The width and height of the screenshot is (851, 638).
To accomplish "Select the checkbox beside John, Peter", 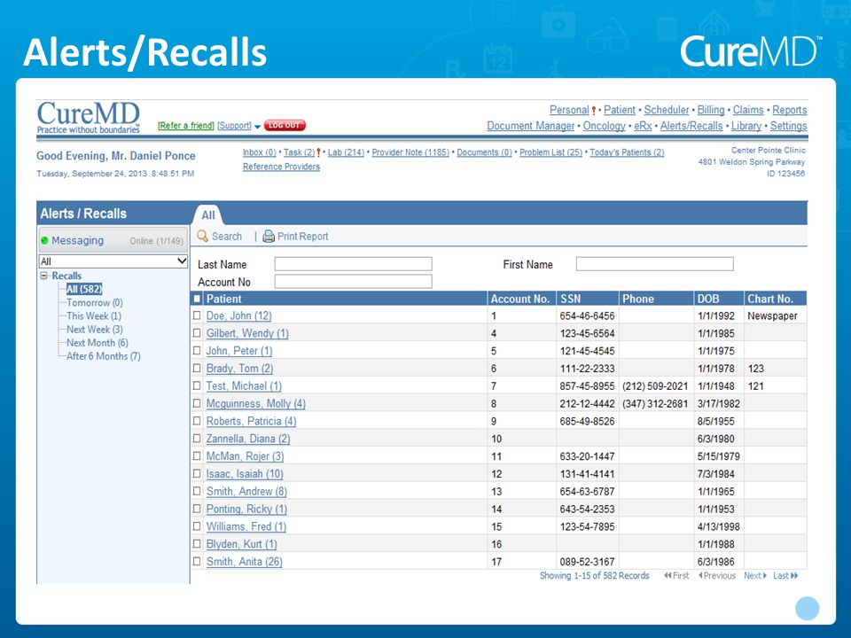I will (197, 351).
